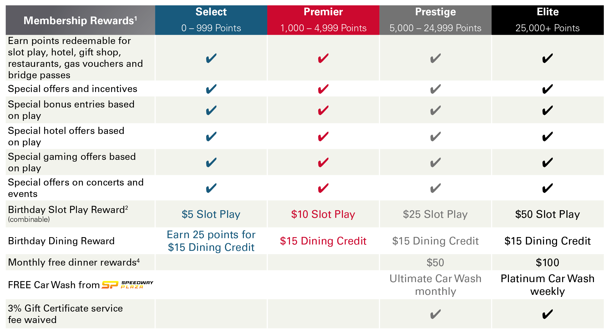Select the Select tier column header
Viewport: 611px width, 336px height.
(211, 20)
